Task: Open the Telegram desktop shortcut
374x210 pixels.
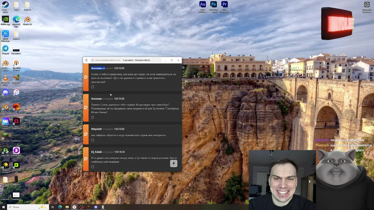Action: 5,50
